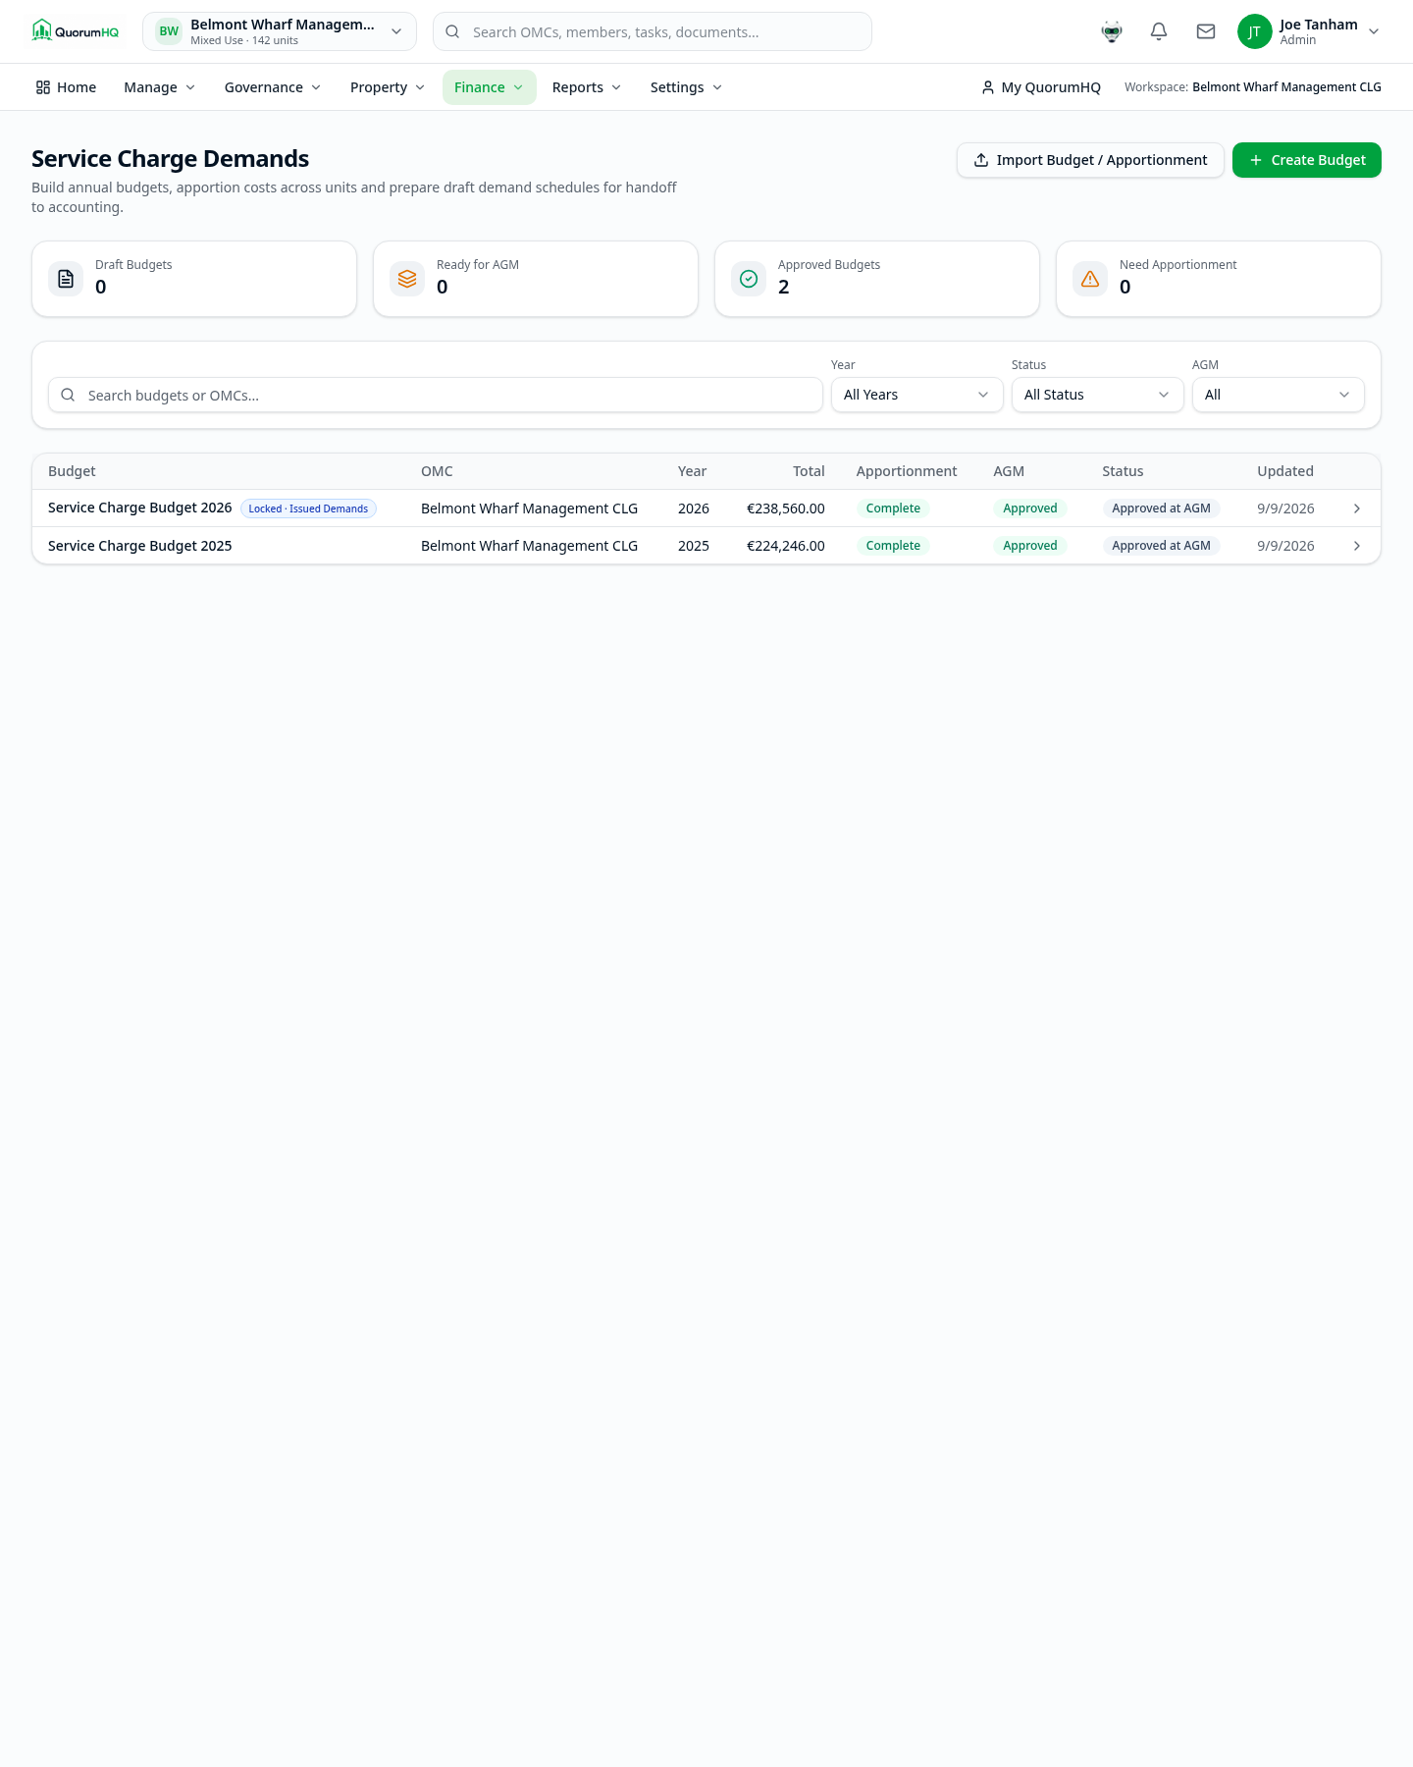Open Service Charge Budget 2025 row arrow
This screenshot has width=1413, height=1767.
tap(1357, 546)
